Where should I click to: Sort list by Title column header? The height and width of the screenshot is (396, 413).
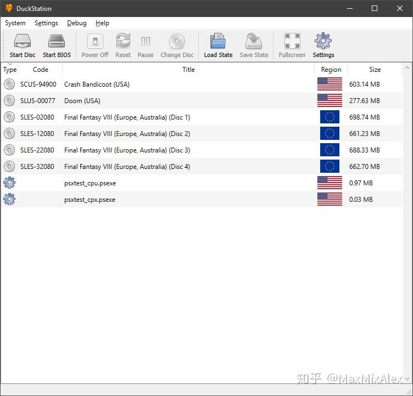tap(188, 70)
